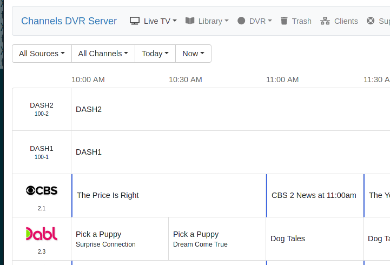Open the All Channels filter dropdown

tap(103, 54)
